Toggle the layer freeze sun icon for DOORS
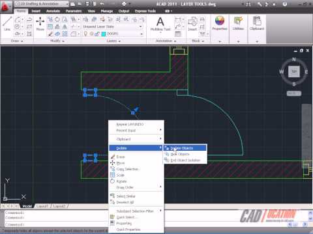Screen dimensions: 313x234 click(91, 34)
